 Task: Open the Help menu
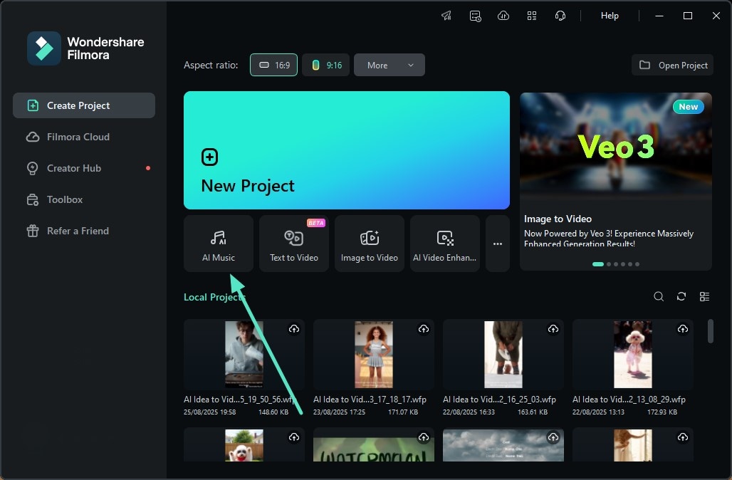point(610,16)
